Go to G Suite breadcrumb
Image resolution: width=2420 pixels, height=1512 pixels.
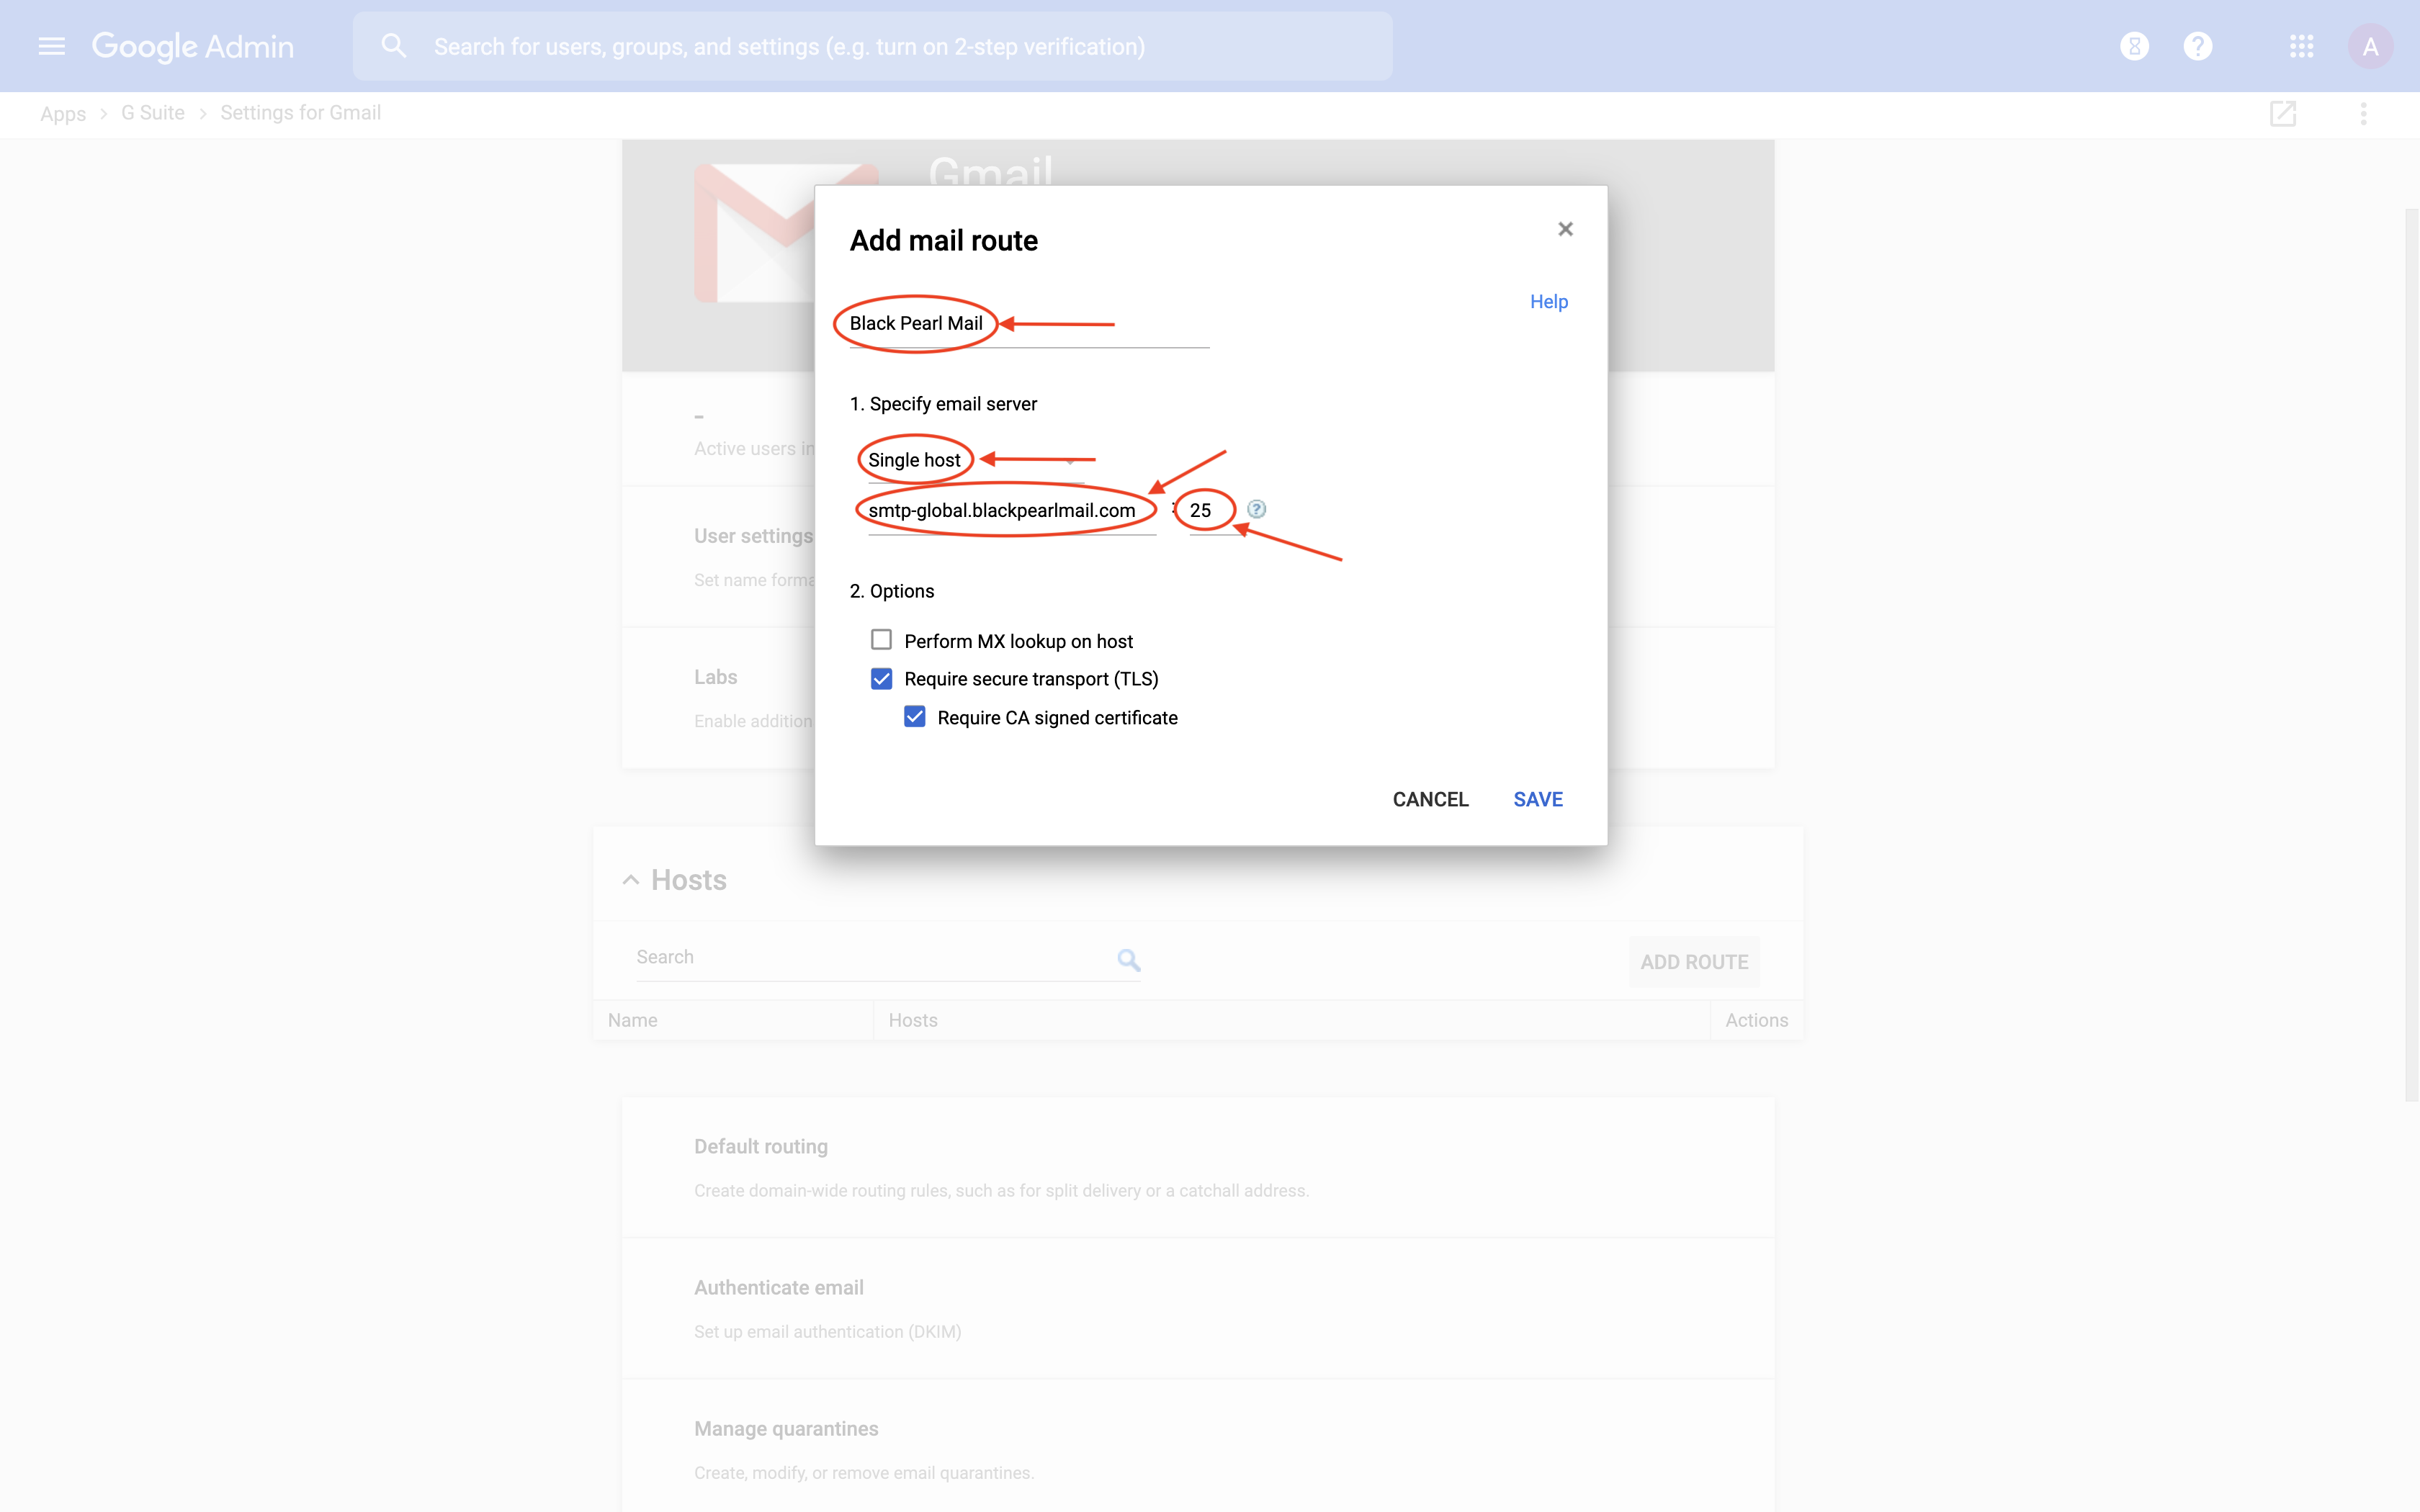153,113
